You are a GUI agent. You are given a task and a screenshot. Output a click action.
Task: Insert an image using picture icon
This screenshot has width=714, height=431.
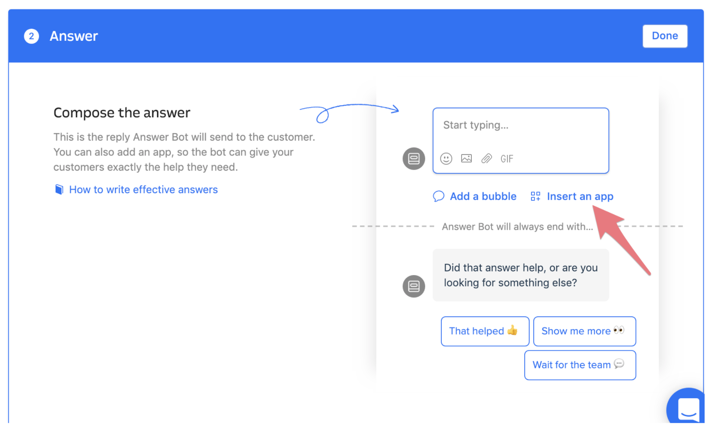pyautogui.click(x=466, y=159)
